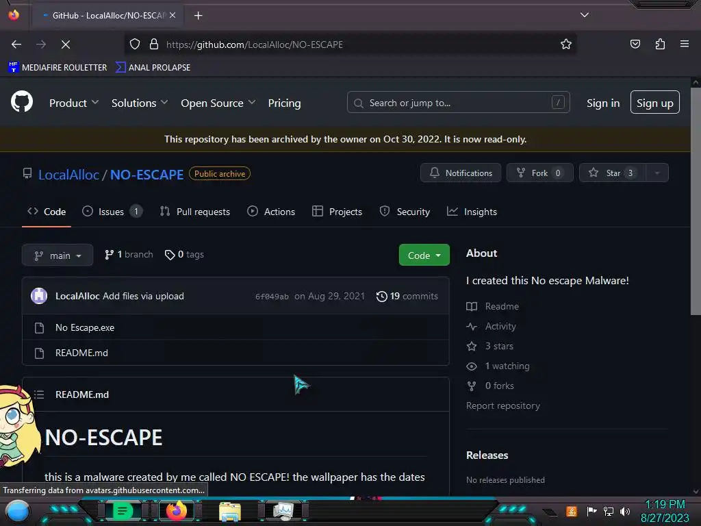Open the LocalAlloc owner profile link
Viewport: 701px width, 526px height.
tap(68, 175)
